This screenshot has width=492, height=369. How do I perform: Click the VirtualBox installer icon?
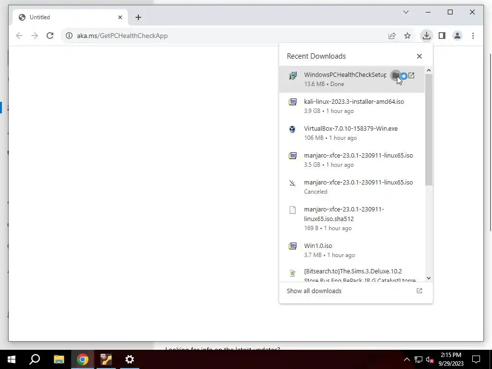tap(293, 129)
